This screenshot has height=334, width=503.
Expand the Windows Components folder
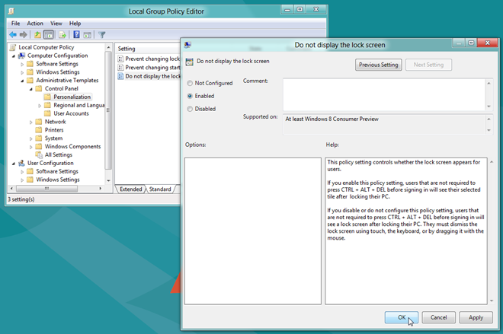coord(31,146)
